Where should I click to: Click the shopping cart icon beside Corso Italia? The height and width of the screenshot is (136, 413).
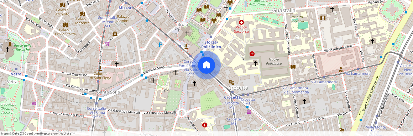pyautogui.click(x=107, y=44)
